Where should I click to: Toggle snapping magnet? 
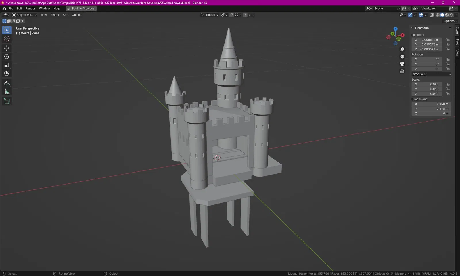[231, 15]
